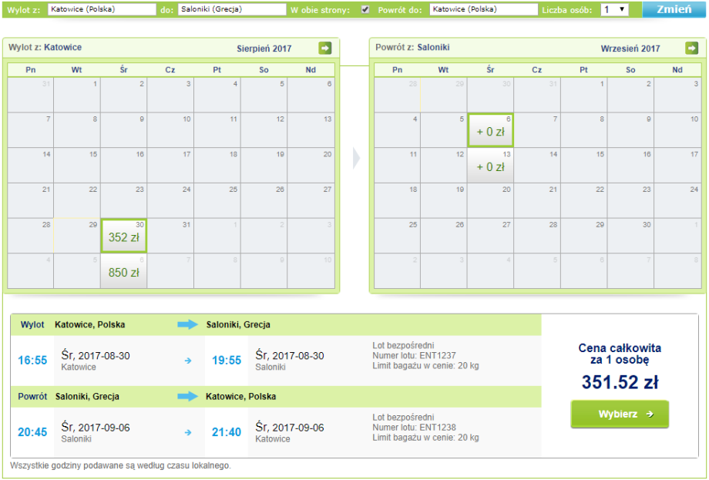Toggle the 'W obie strony' checkbox
Image resolution: width=709 pixels, height=480 pixels.
[365, 10]
